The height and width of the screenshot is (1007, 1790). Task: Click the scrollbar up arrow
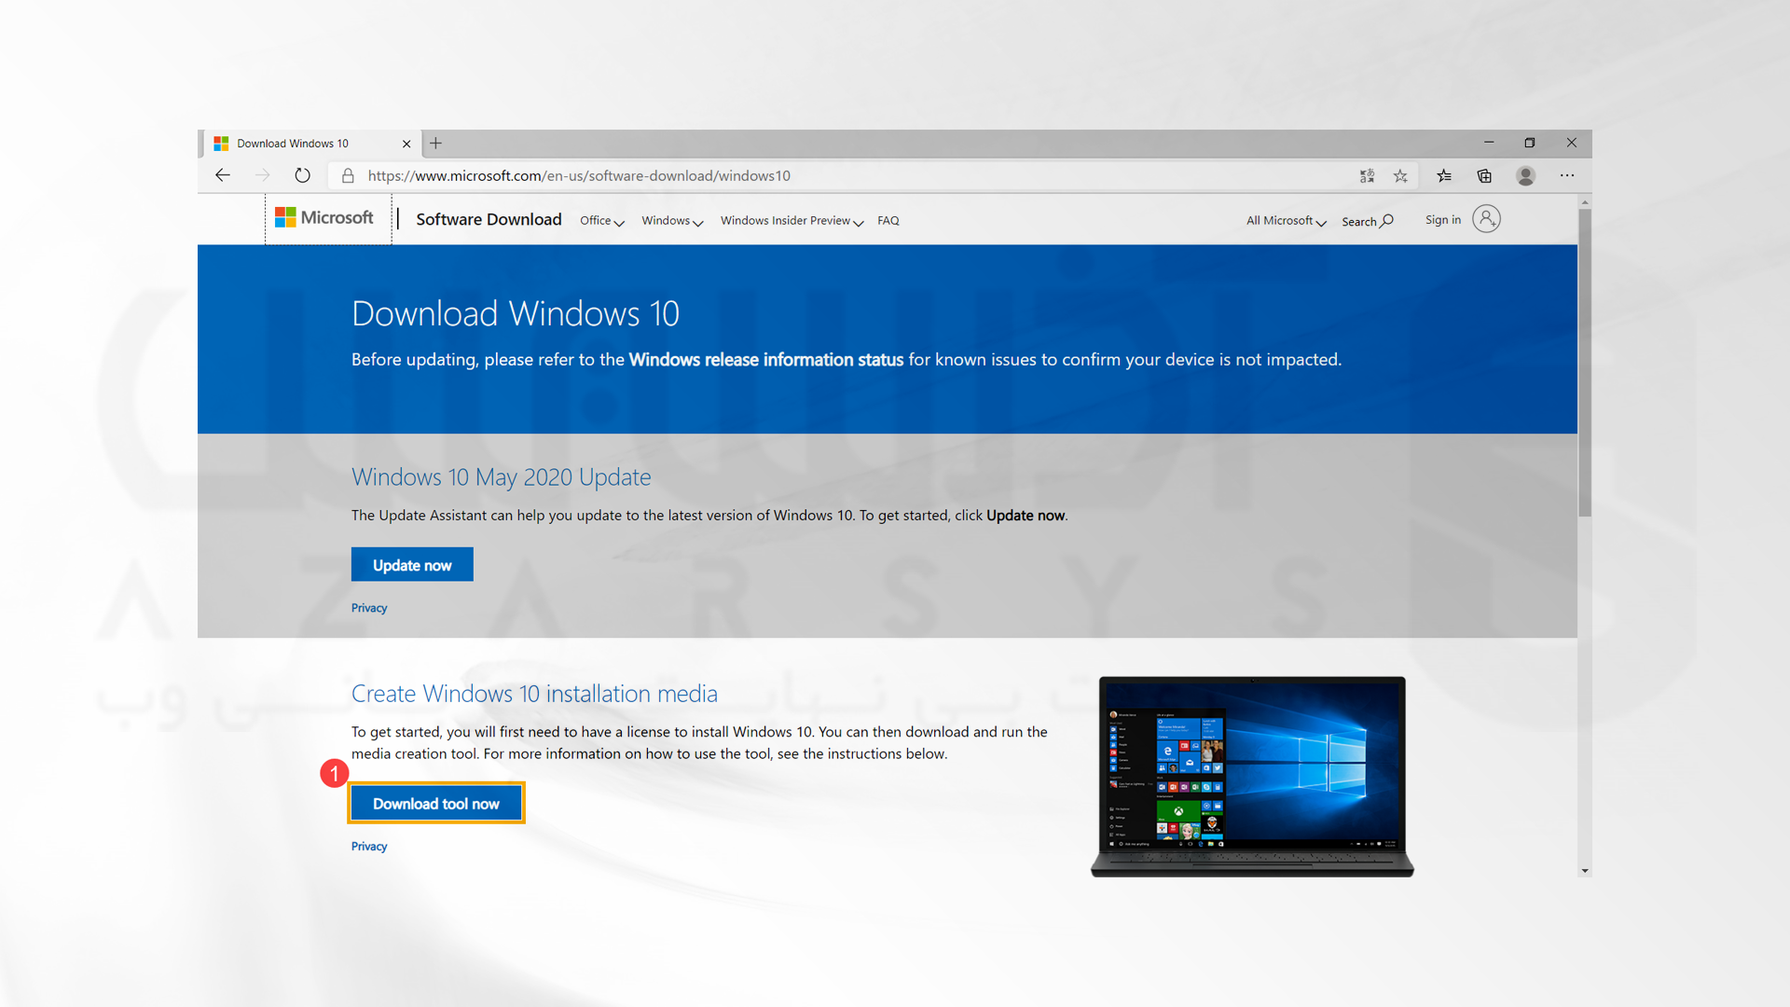[x=1584, y=201]
